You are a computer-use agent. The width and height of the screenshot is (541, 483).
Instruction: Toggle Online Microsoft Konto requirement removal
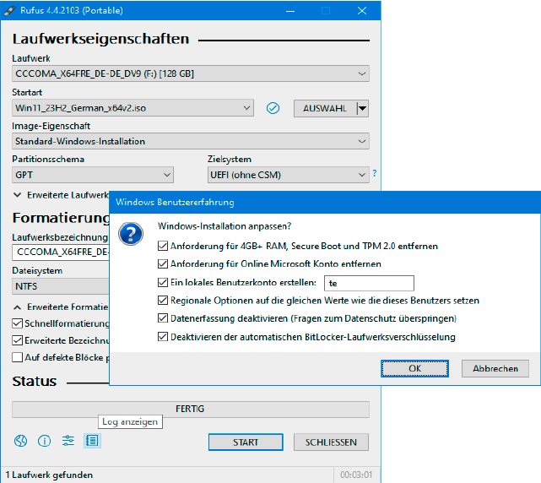tap(163, 263)
